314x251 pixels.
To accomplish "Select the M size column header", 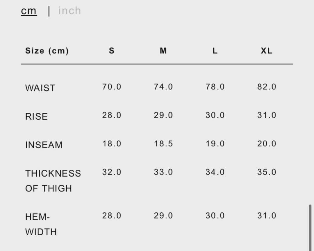I will point(163,51).
